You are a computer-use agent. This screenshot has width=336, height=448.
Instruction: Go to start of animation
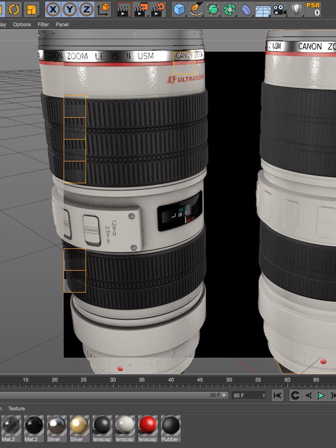[278, 395]
